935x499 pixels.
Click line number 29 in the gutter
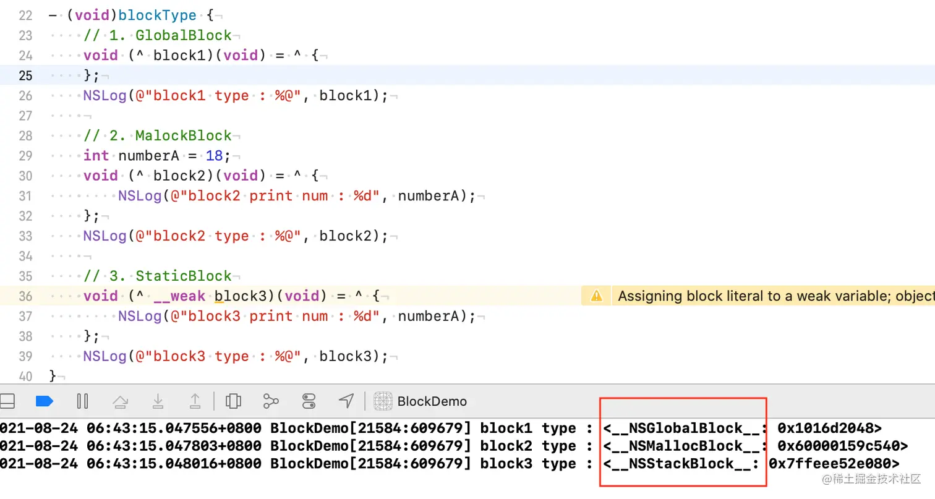tap(25, 156)
